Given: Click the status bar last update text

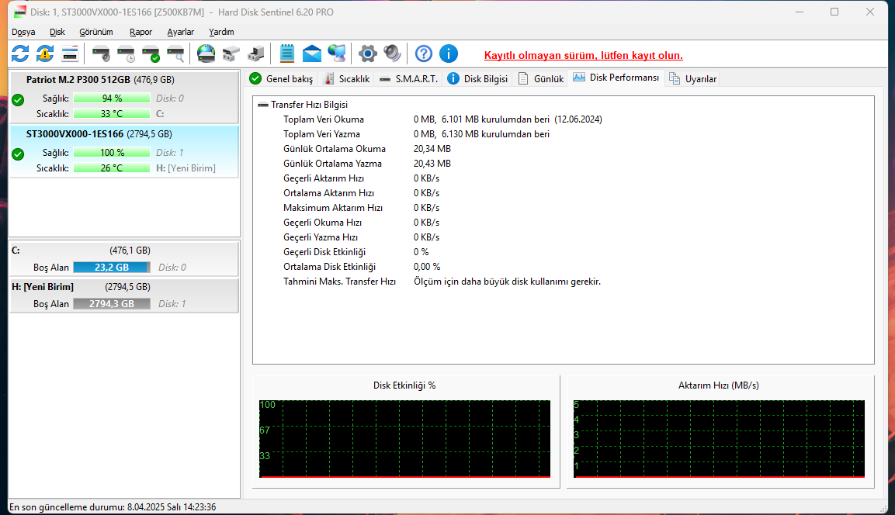Looking at the screenshot, I should (113, 507).
